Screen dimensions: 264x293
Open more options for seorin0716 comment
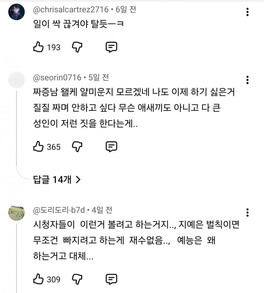tap(247, 80)
